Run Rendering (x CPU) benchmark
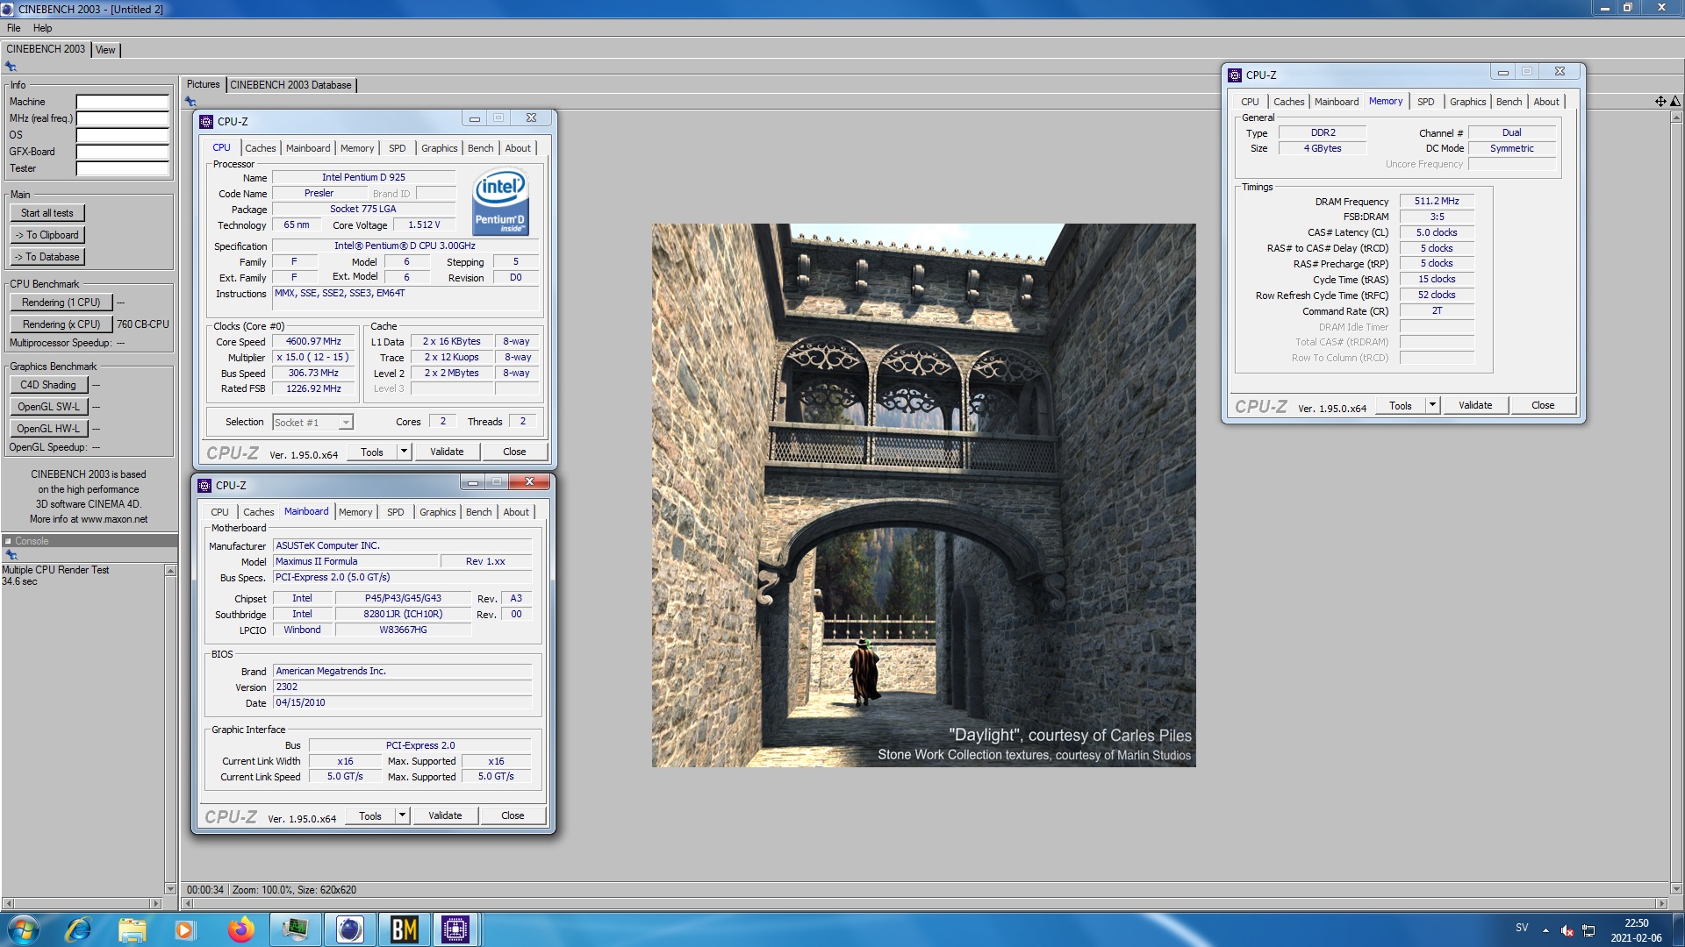 point(61,324)
